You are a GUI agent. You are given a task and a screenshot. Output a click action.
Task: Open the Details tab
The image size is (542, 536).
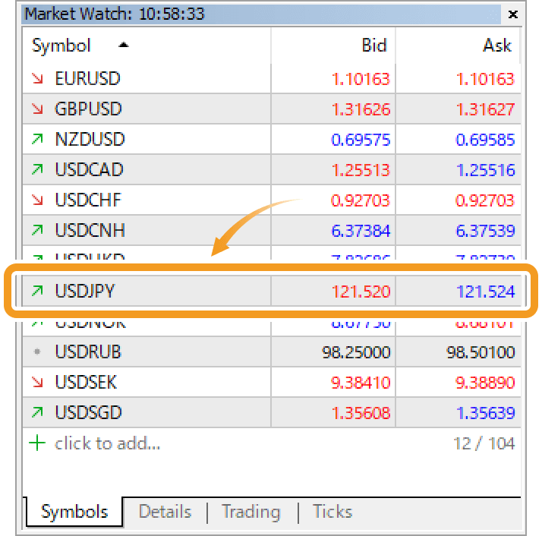(x=165, y=512)
